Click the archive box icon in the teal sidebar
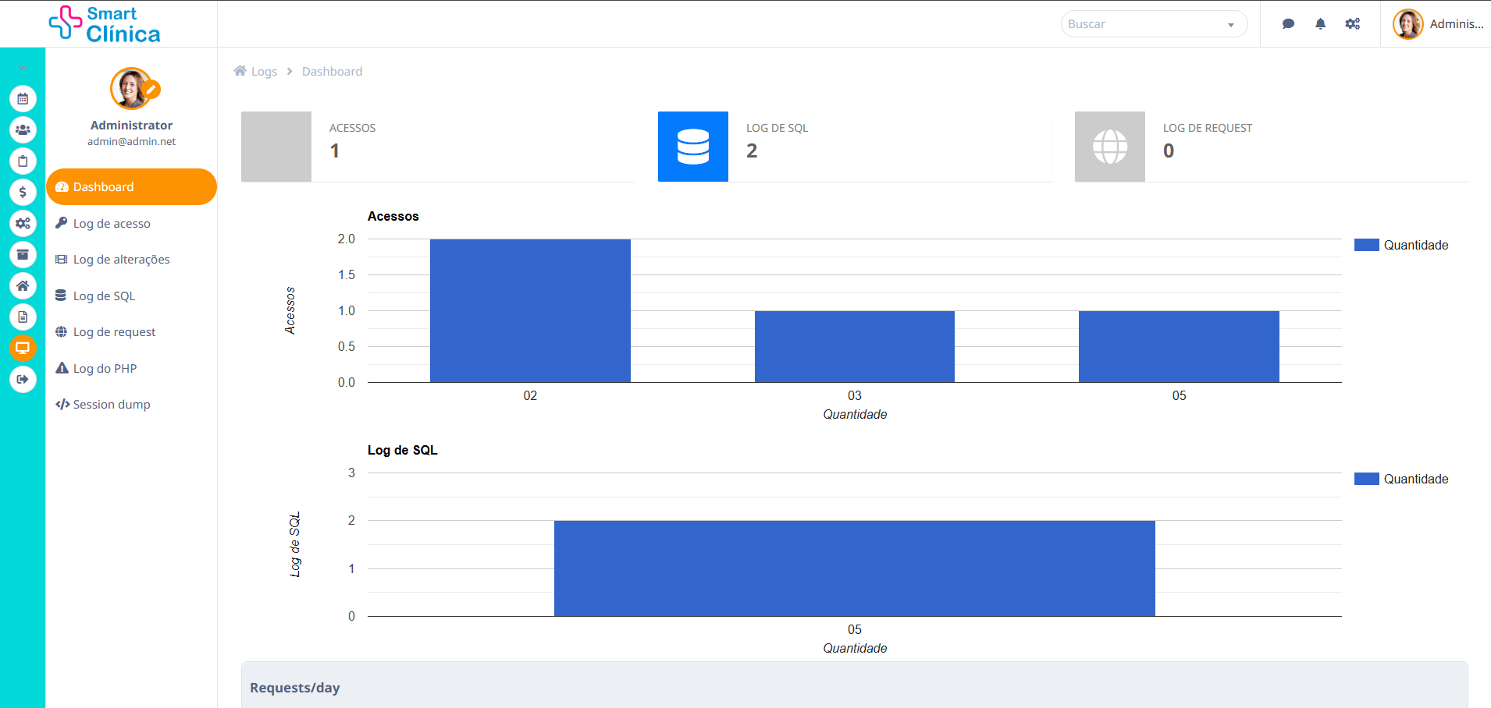1491x708 pixels. pos(23,255)
